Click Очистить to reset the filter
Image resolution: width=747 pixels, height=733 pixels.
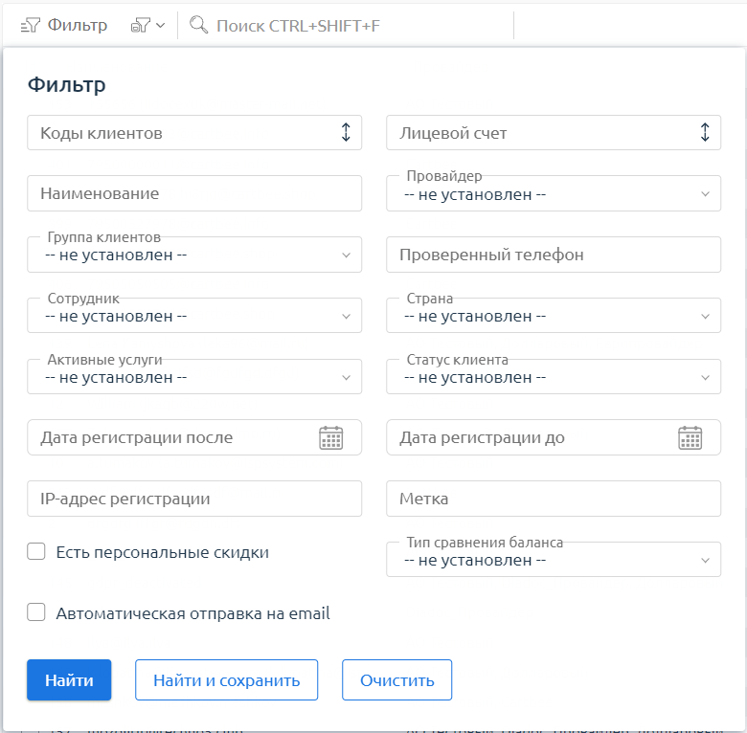point(396,680)
